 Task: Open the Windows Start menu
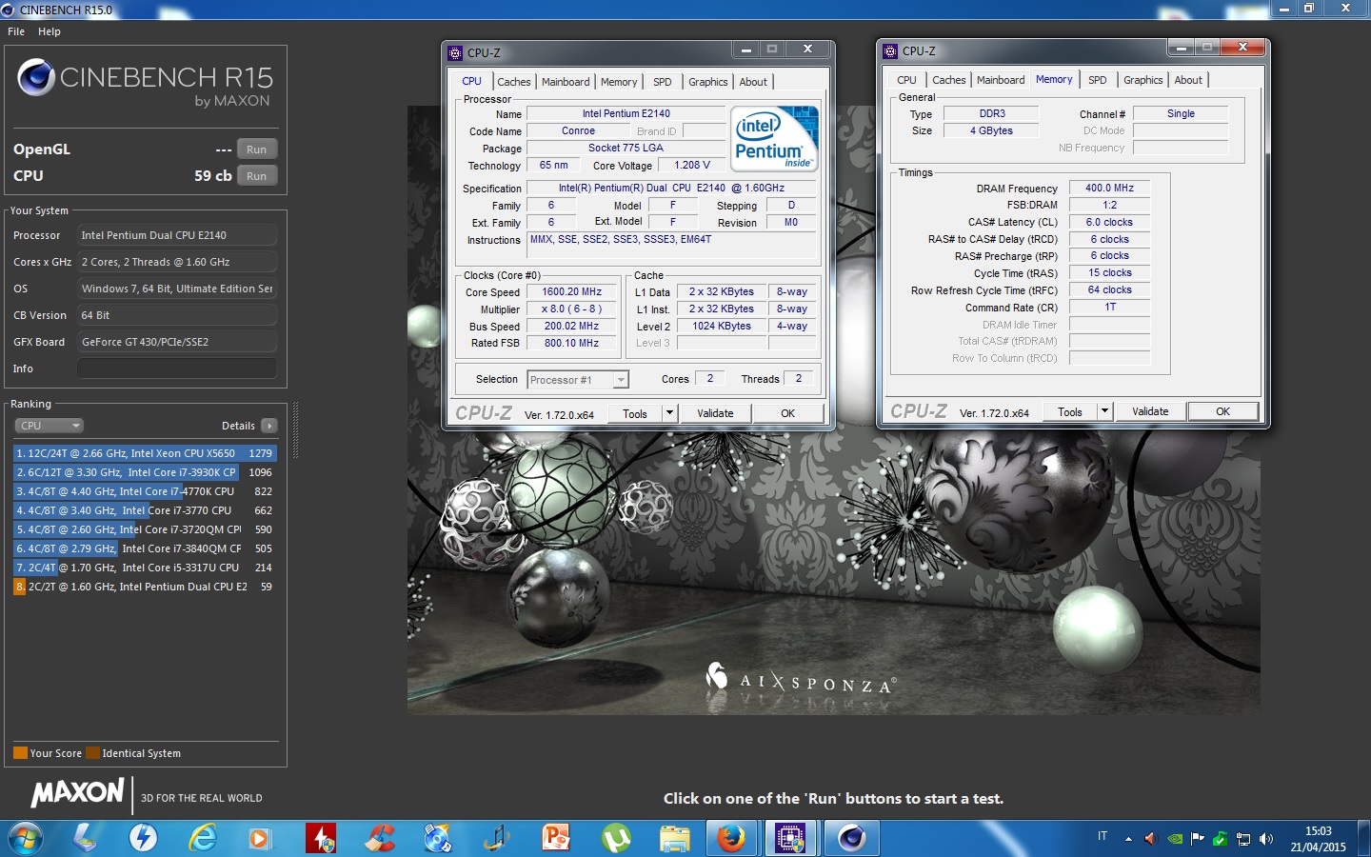pyautogui.click(x=25, y=839)
